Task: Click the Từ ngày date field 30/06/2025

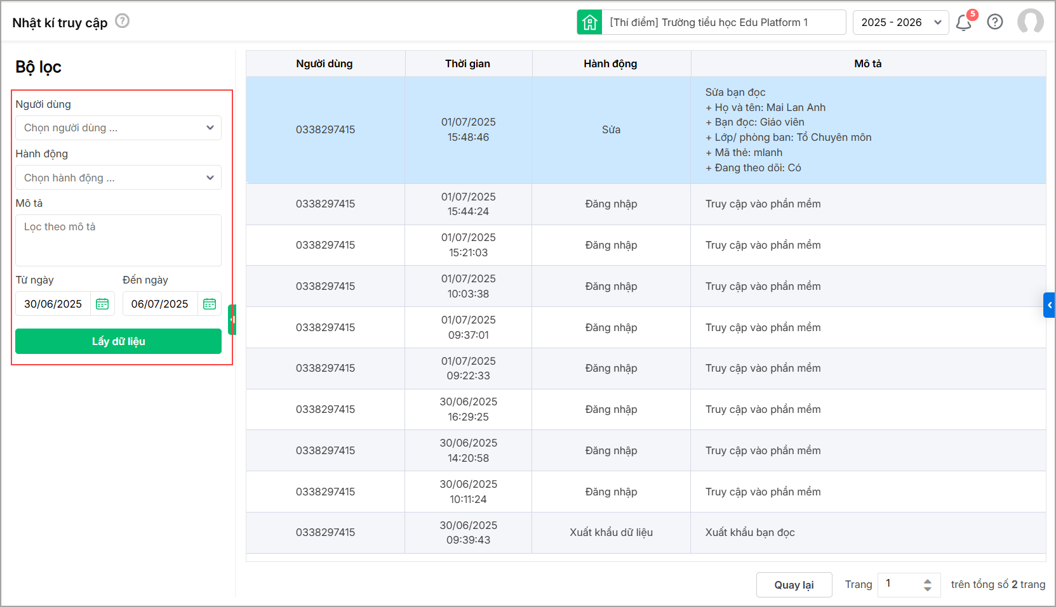Action: (x=53, y=304)
